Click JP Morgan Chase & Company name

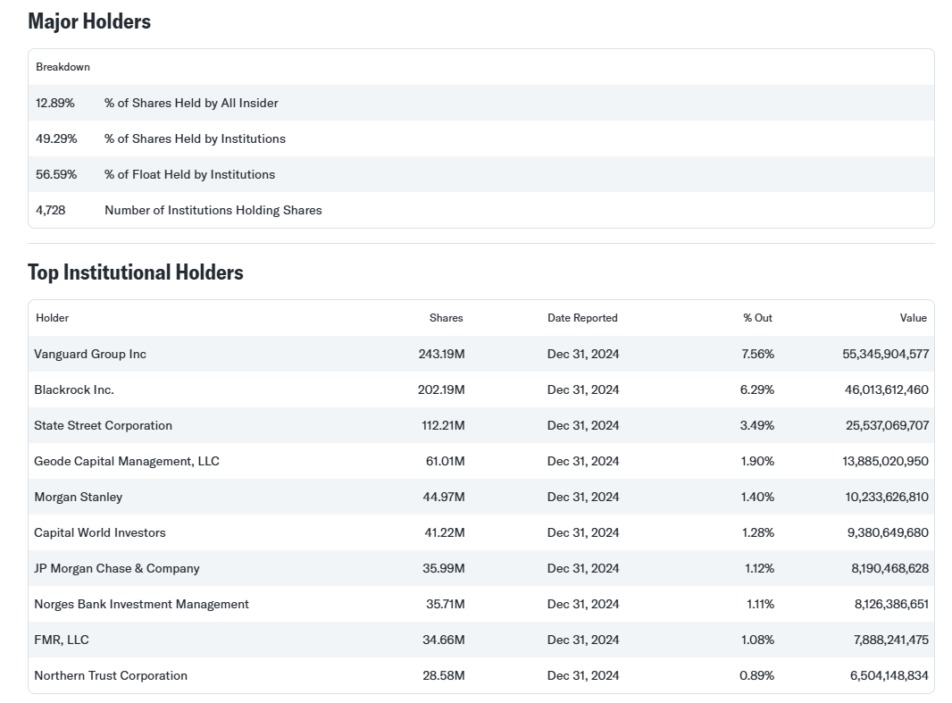click(x=117, y=568)
